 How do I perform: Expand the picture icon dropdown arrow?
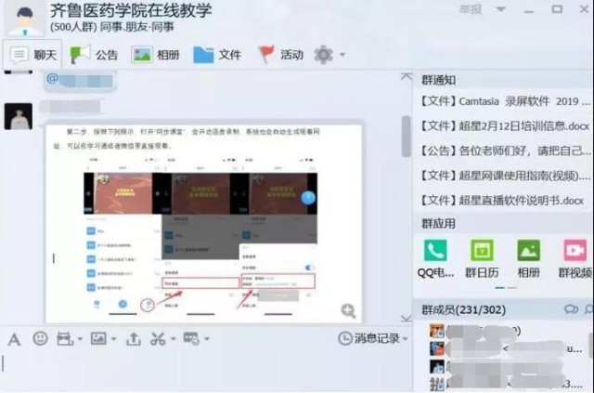[113, 339]
